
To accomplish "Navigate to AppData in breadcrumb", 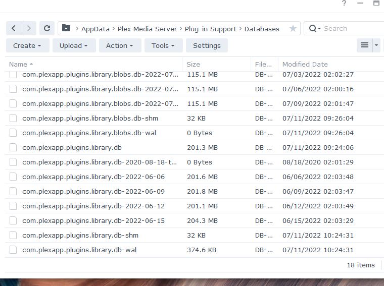I will (x=95, y=29).
